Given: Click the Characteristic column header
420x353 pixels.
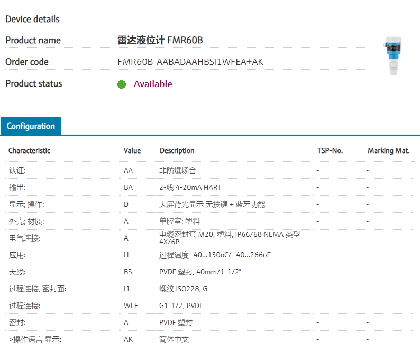Looking at the screenshot, I should (30, 151).
